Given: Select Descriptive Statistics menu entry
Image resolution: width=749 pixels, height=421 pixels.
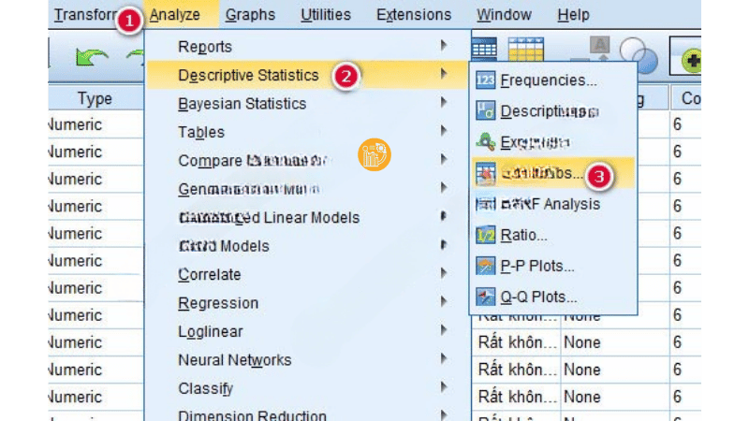Looking at the screenshot, I should [307, 75].
